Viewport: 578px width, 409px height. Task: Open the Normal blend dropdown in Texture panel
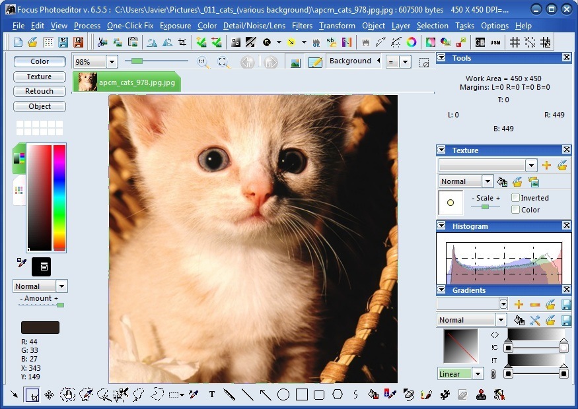click(488, 181)
